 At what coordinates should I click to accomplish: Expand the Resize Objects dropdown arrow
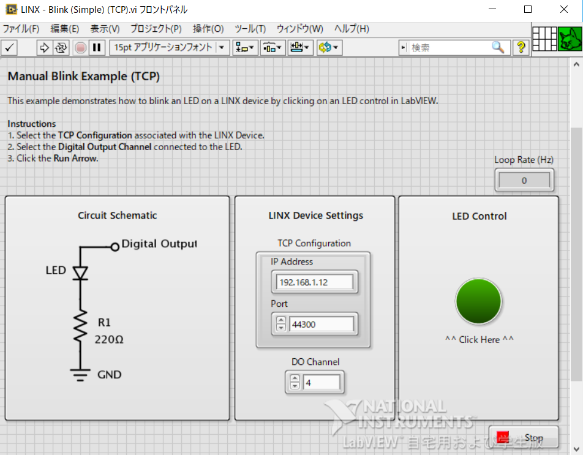(x=307, y=48)
